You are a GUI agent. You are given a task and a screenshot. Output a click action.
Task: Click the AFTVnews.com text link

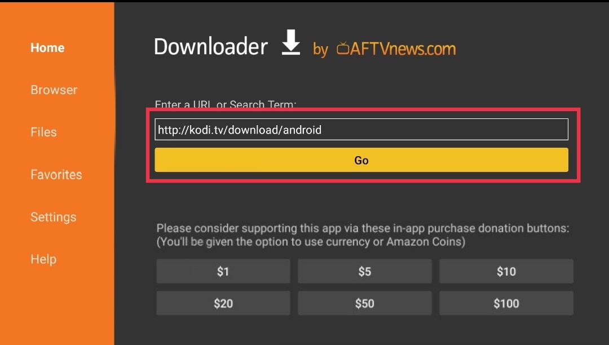point(403,49)
